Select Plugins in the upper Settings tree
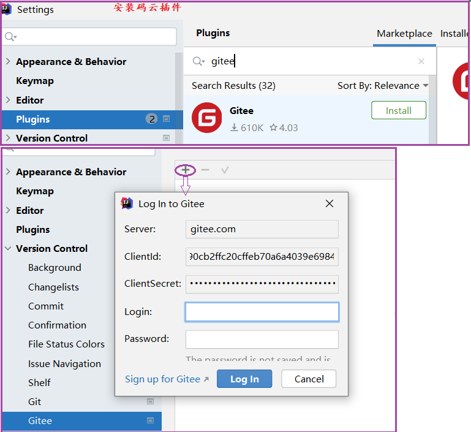Viewport: 471px width, 432px height. coord(92,119)
